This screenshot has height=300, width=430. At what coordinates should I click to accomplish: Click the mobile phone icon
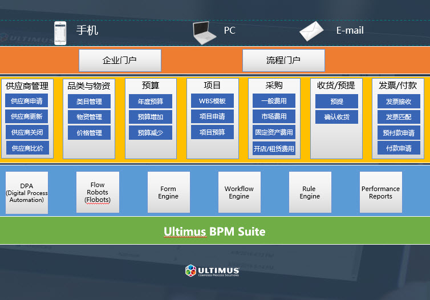pyautogui.click(x=60, y=32)
